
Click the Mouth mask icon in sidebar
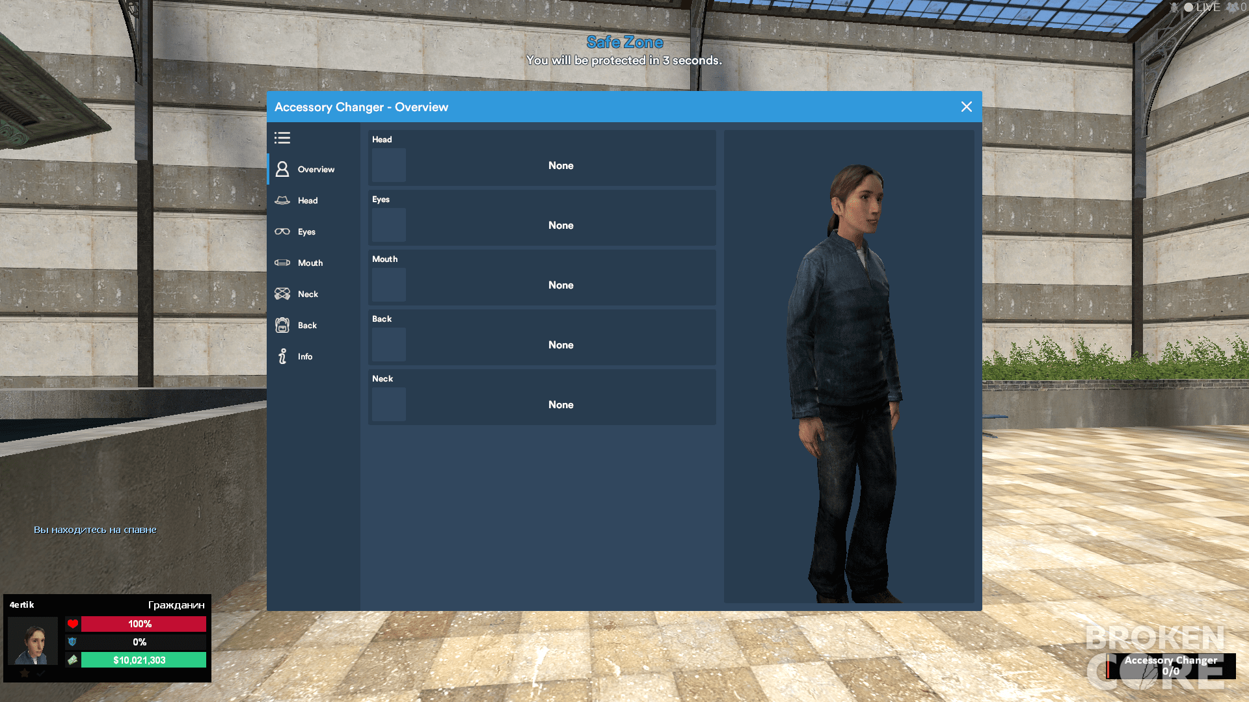(x=282, y=263)
